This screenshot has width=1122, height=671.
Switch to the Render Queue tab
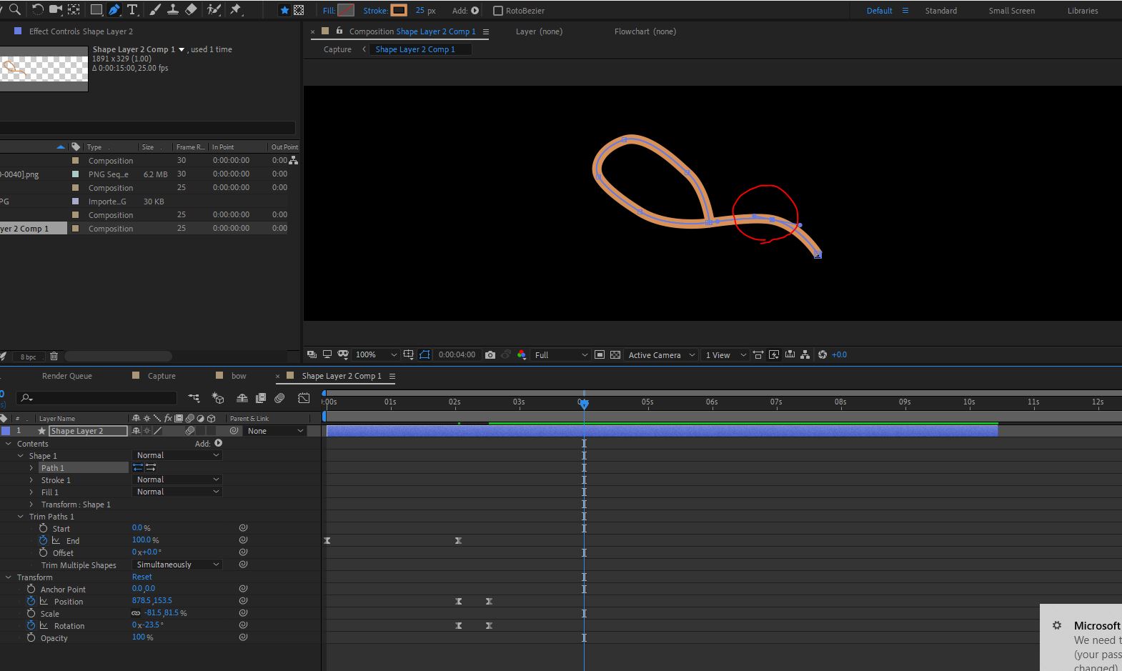(66, 376)
